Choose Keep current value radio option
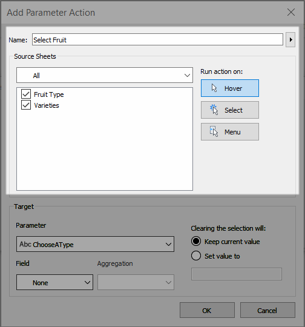305x327 pixels. tap(196, 241)
